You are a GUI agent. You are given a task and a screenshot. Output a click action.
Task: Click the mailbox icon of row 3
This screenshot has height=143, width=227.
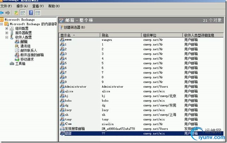point(62,54)
